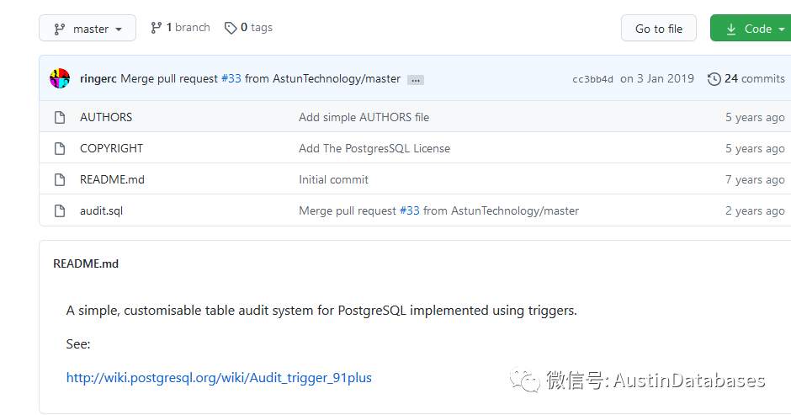Click the file icon beside audit.sql

pyautogui.click(x=60, y=211)
